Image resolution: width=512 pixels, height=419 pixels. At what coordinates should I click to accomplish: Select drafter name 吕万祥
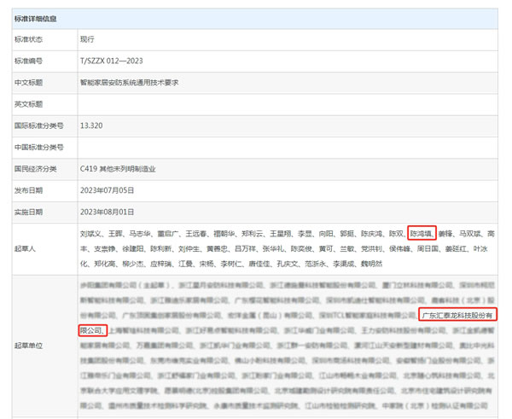245,249
